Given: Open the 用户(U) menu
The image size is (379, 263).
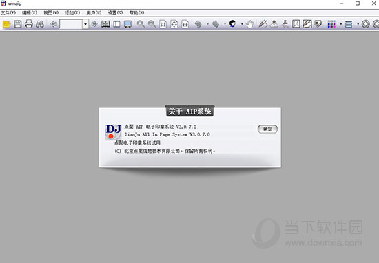Looking at the screenshot, I should coord(94,13).
